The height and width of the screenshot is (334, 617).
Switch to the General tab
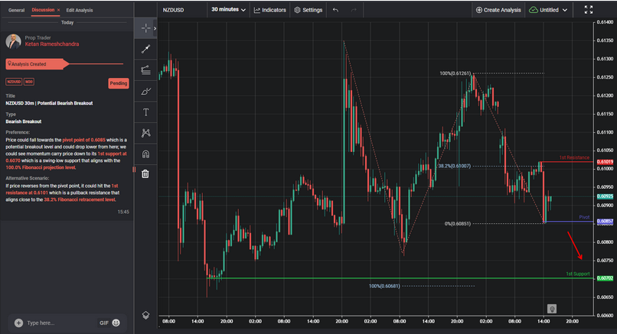coord(17,10)
